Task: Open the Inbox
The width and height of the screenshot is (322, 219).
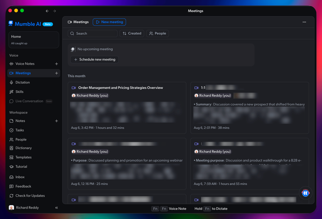Action: coord(20,177)
